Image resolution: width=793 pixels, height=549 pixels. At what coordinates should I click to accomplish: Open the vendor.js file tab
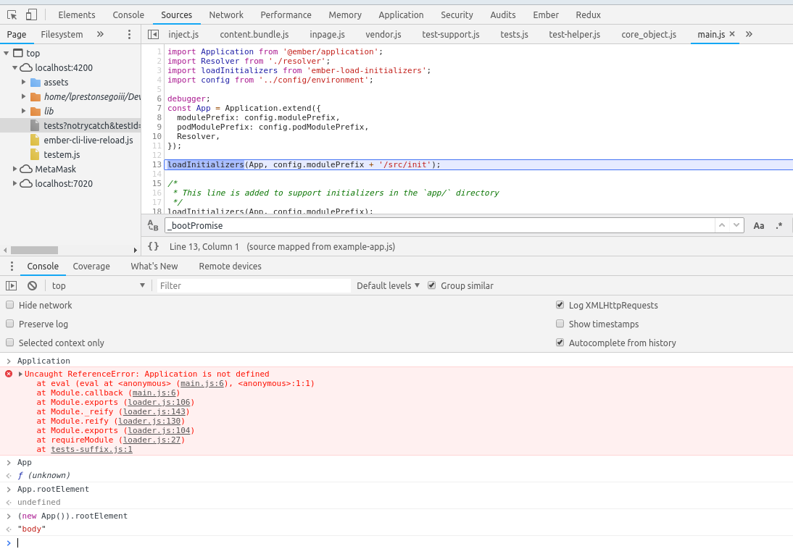pyautogui.click(x=383, y=34)
